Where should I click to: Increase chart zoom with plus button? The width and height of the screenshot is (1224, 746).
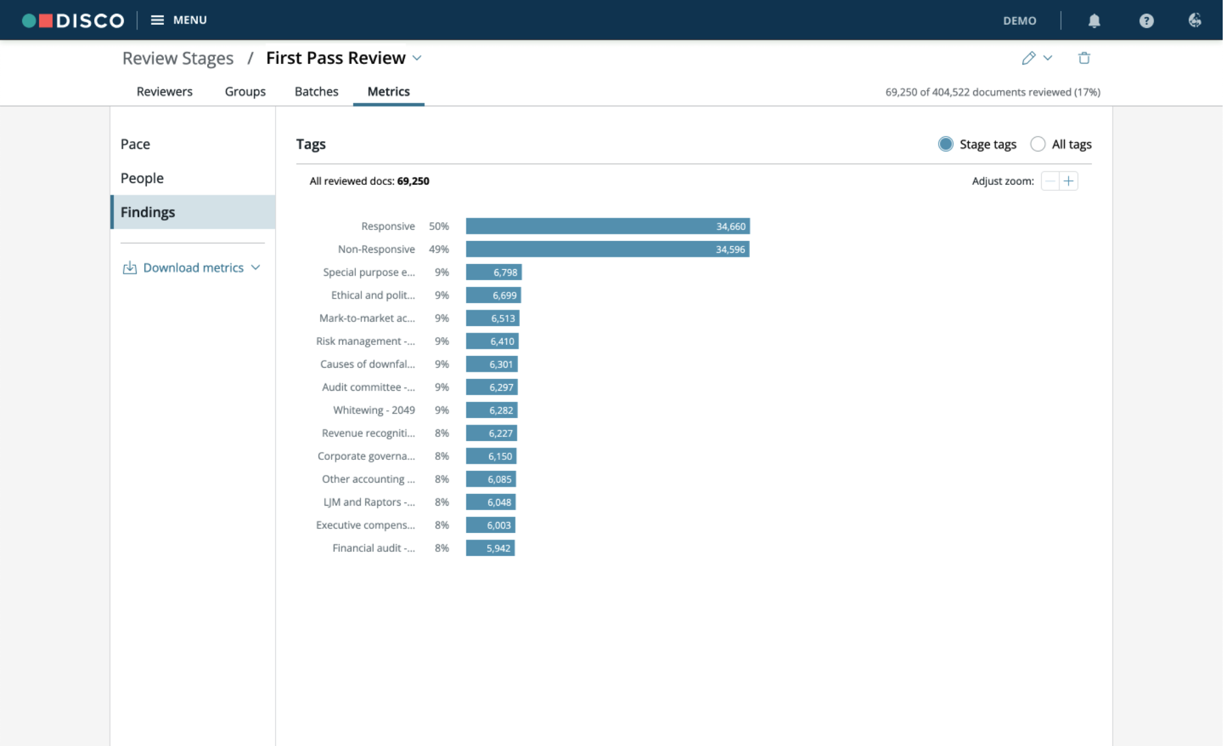tap(1069, 181)
